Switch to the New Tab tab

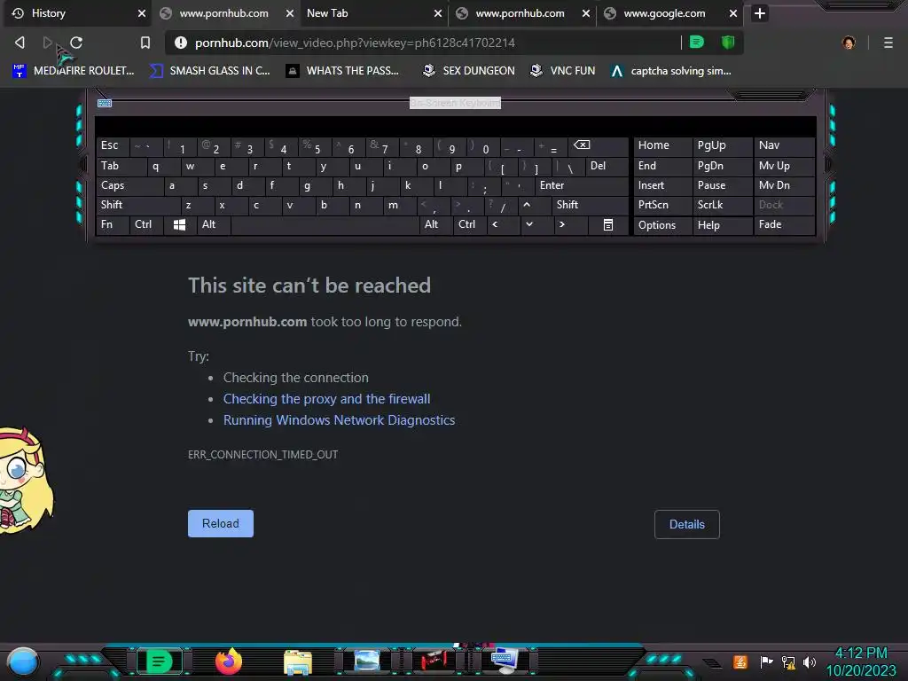373,12
